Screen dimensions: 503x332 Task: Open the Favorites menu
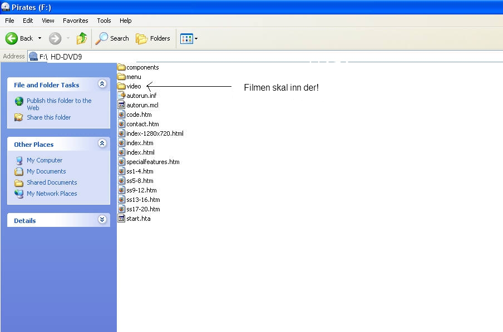(75, 21)
